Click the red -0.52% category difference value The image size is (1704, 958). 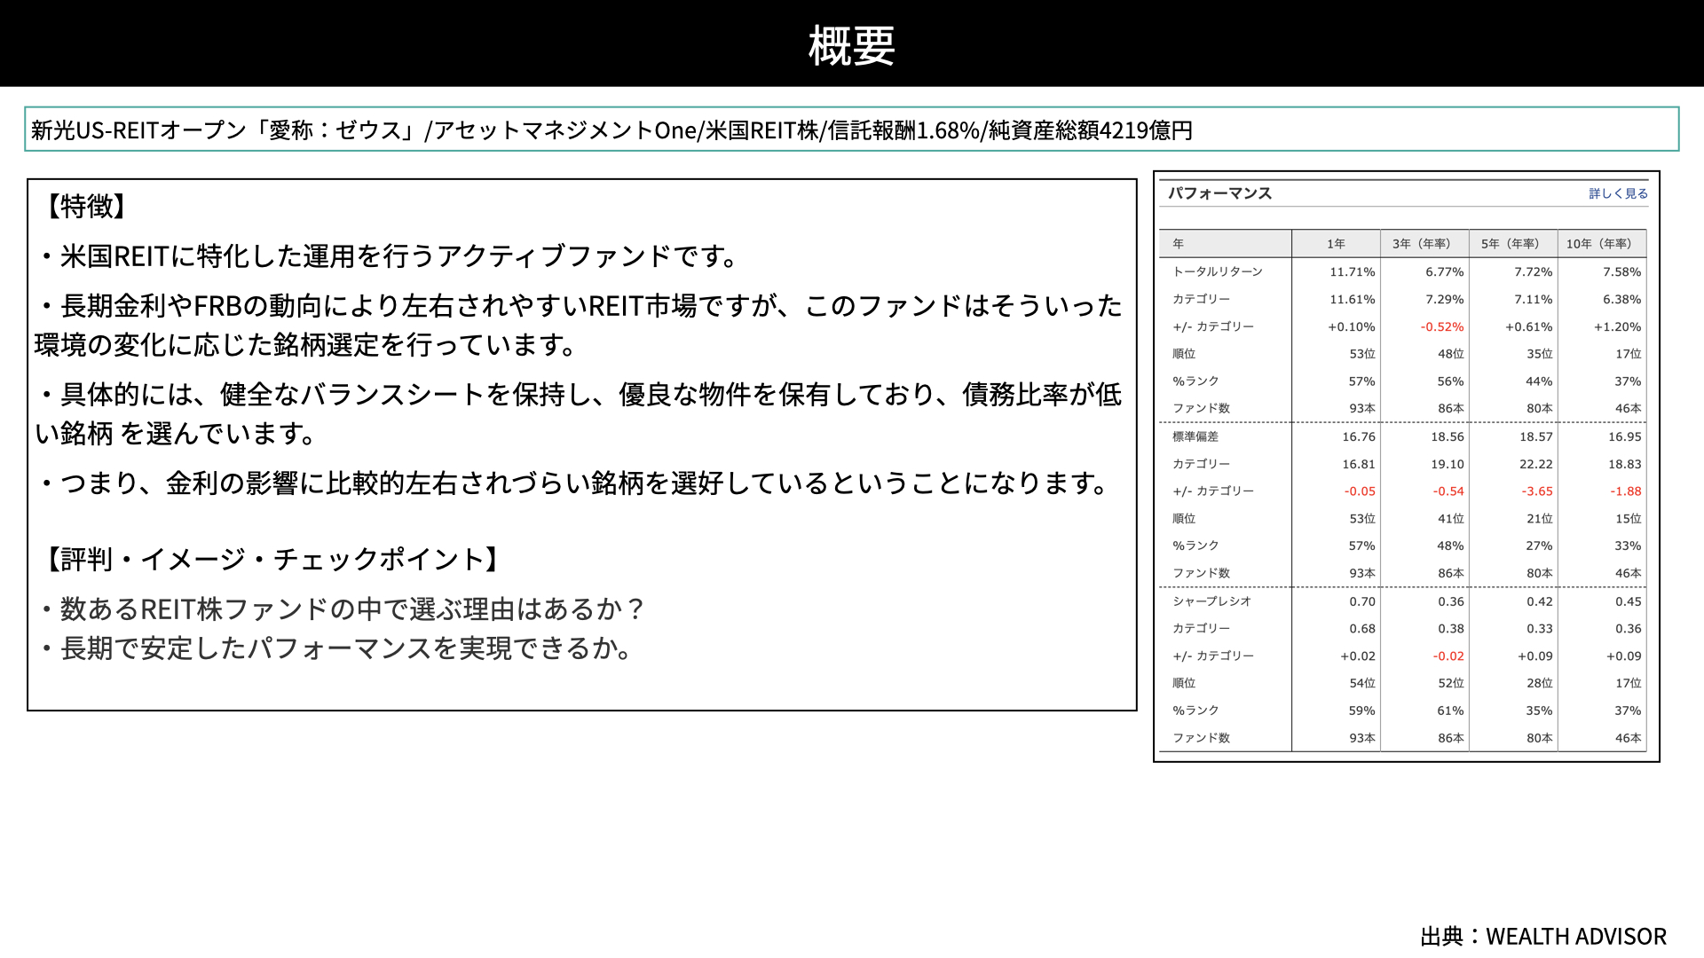click(x=1442, y=327)
